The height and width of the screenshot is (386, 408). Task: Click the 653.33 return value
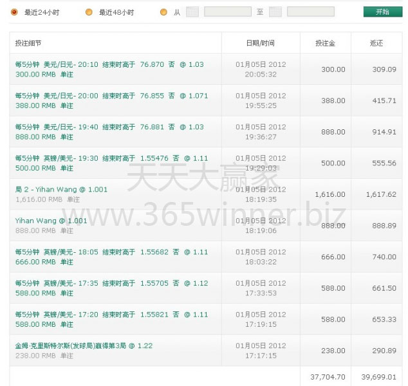384,319
